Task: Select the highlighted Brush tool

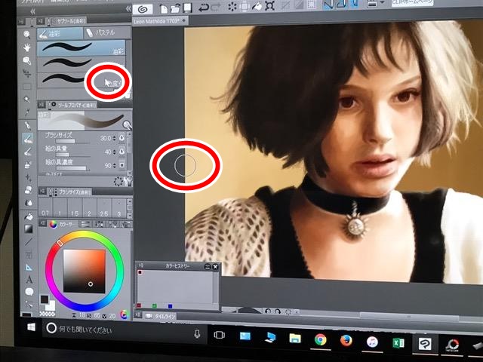Action: tap(28, 138)
